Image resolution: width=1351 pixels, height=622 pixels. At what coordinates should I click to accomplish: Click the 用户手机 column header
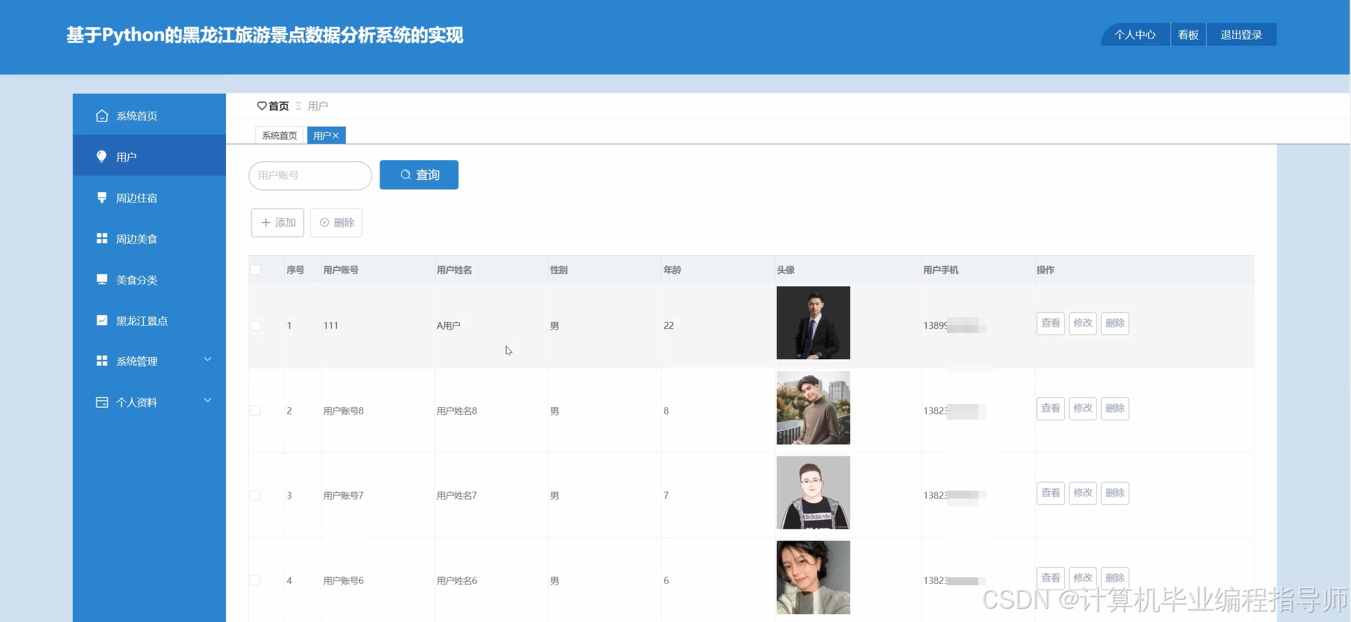[941, 270]
